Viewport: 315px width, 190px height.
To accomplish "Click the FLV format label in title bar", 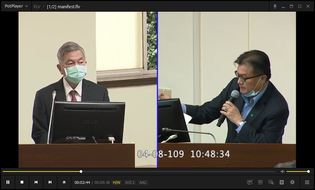I will (37, 7).
